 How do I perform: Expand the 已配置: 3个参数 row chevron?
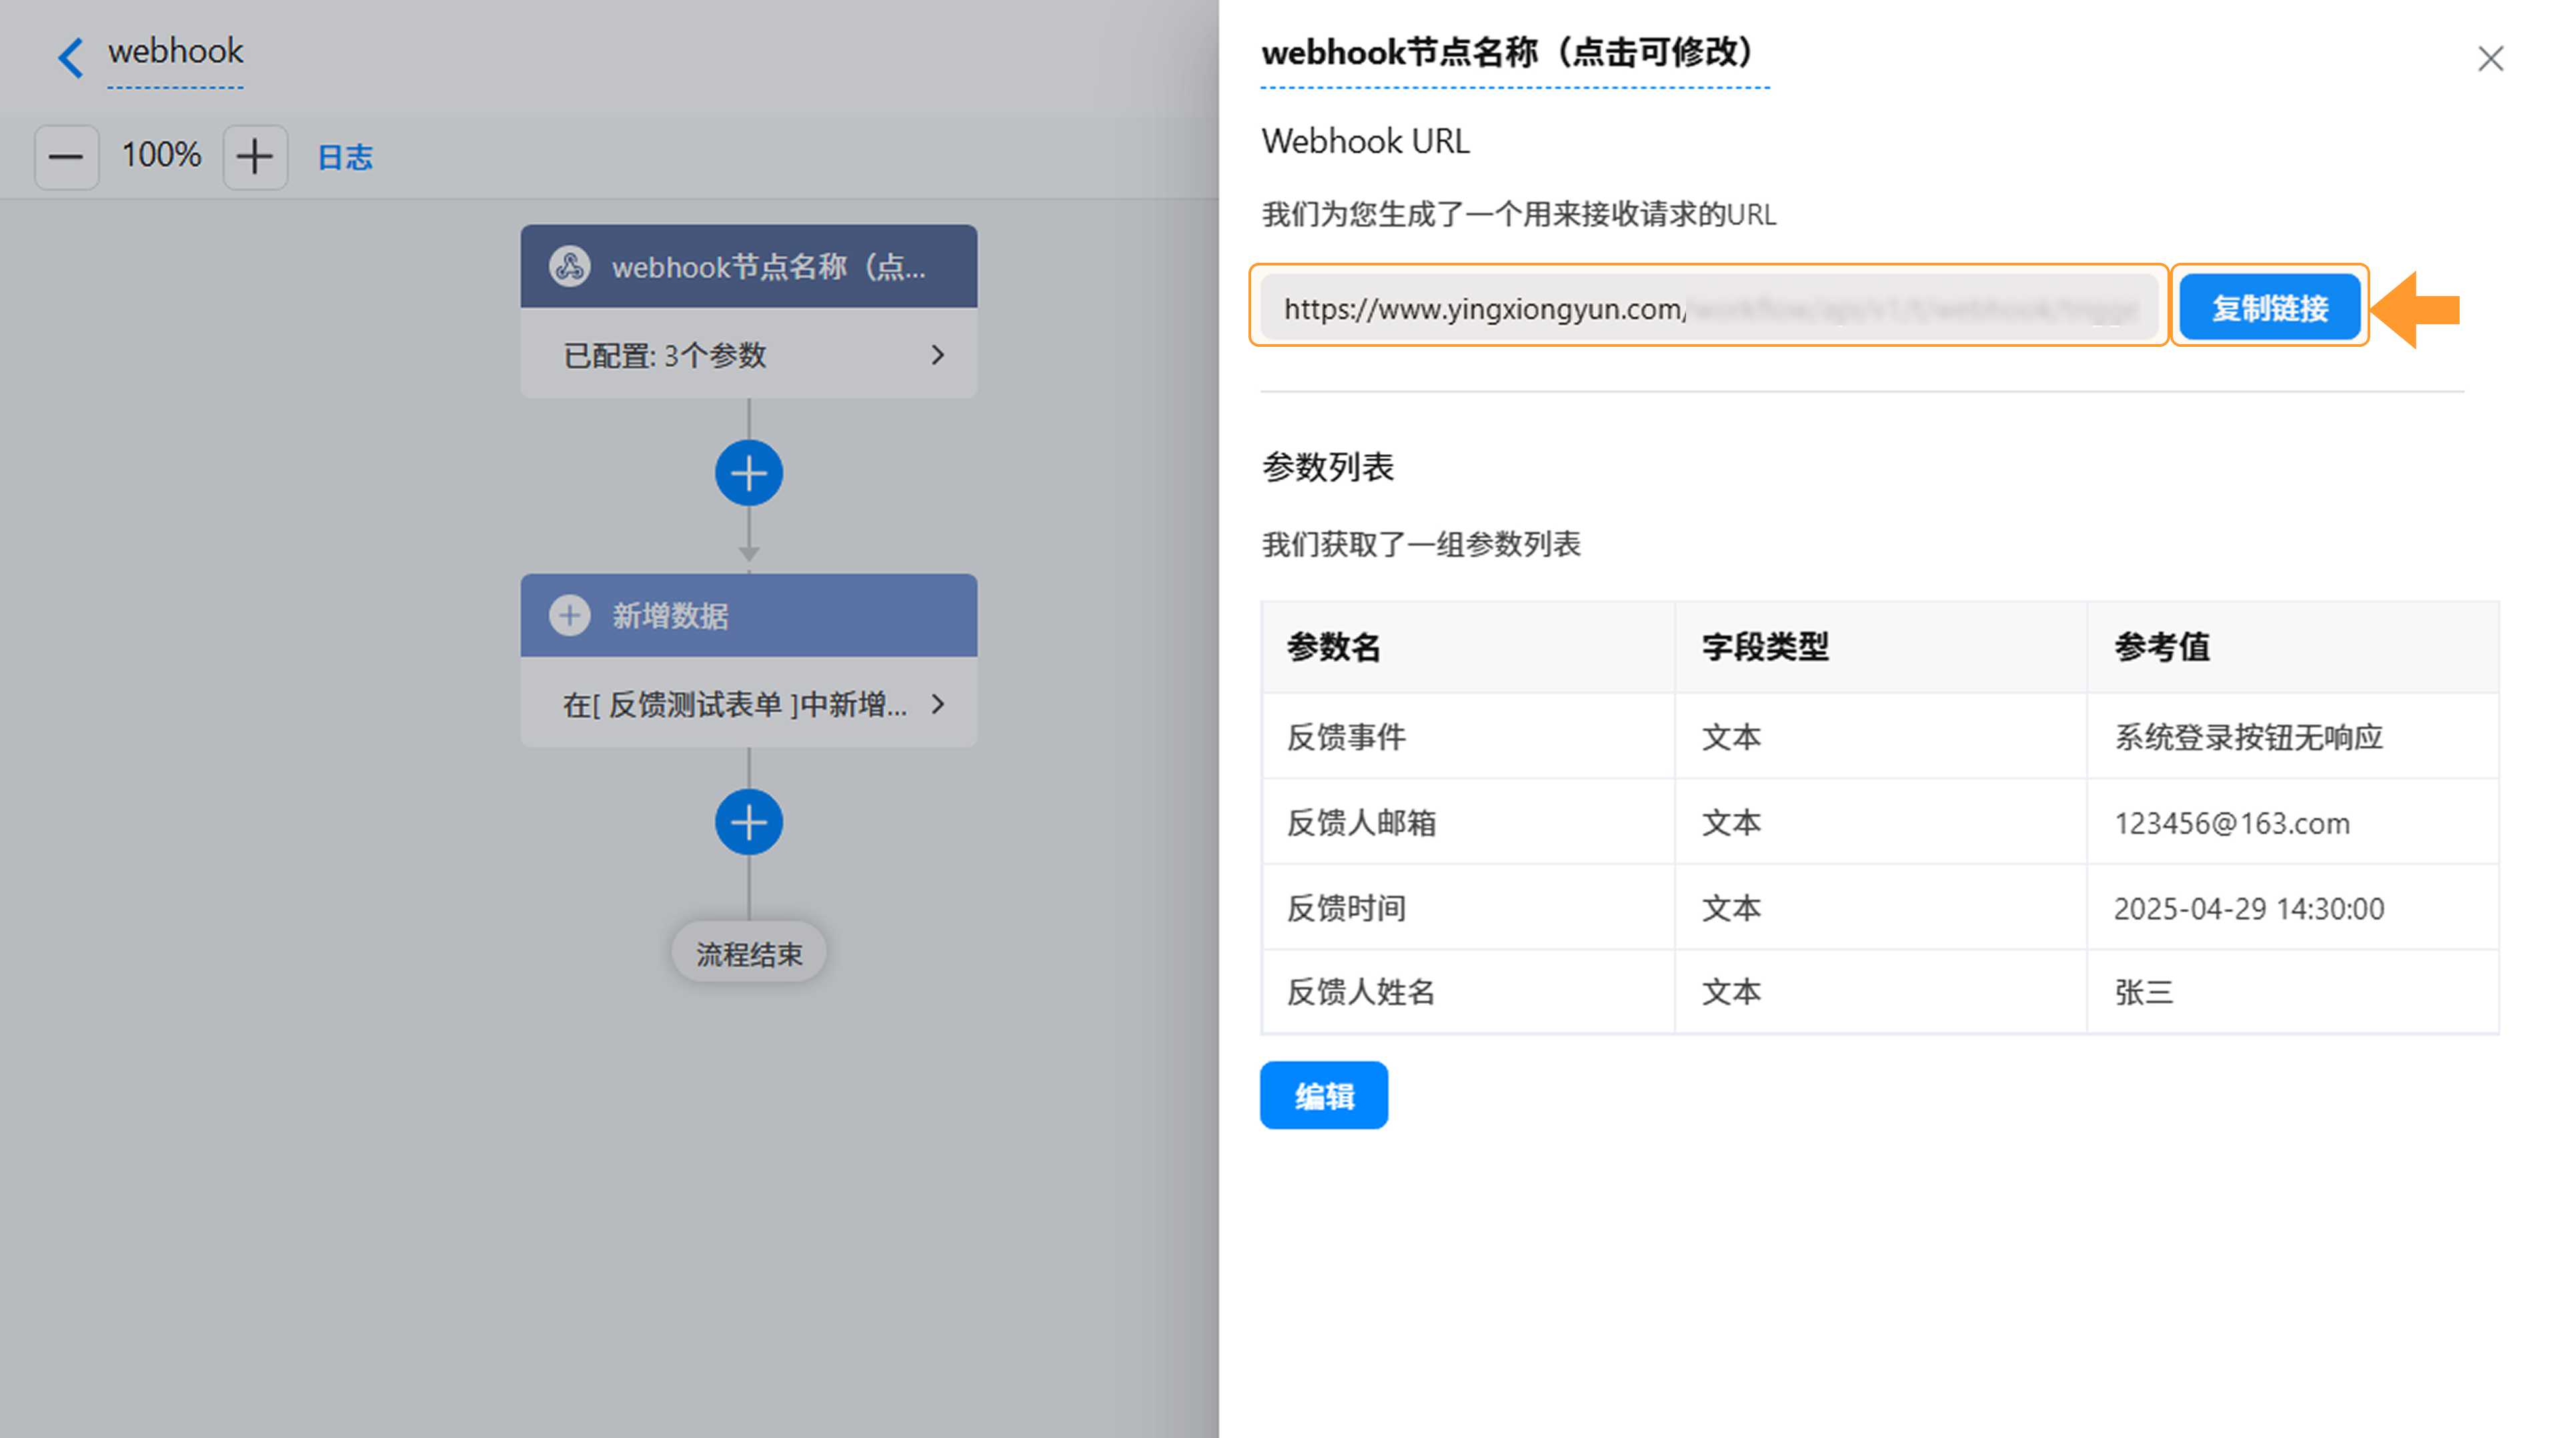click(x=938, y=355)
